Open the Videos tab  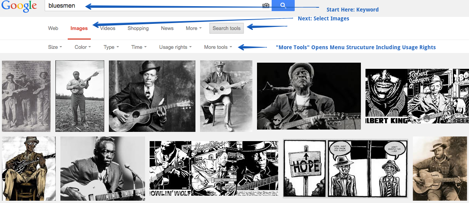pyautogui.click(x=108, y=28)
